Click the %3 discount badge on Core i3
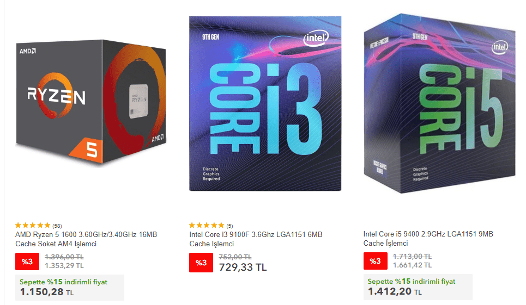The width and height of the screenshot is (526, 305). [x=201, y=263]
